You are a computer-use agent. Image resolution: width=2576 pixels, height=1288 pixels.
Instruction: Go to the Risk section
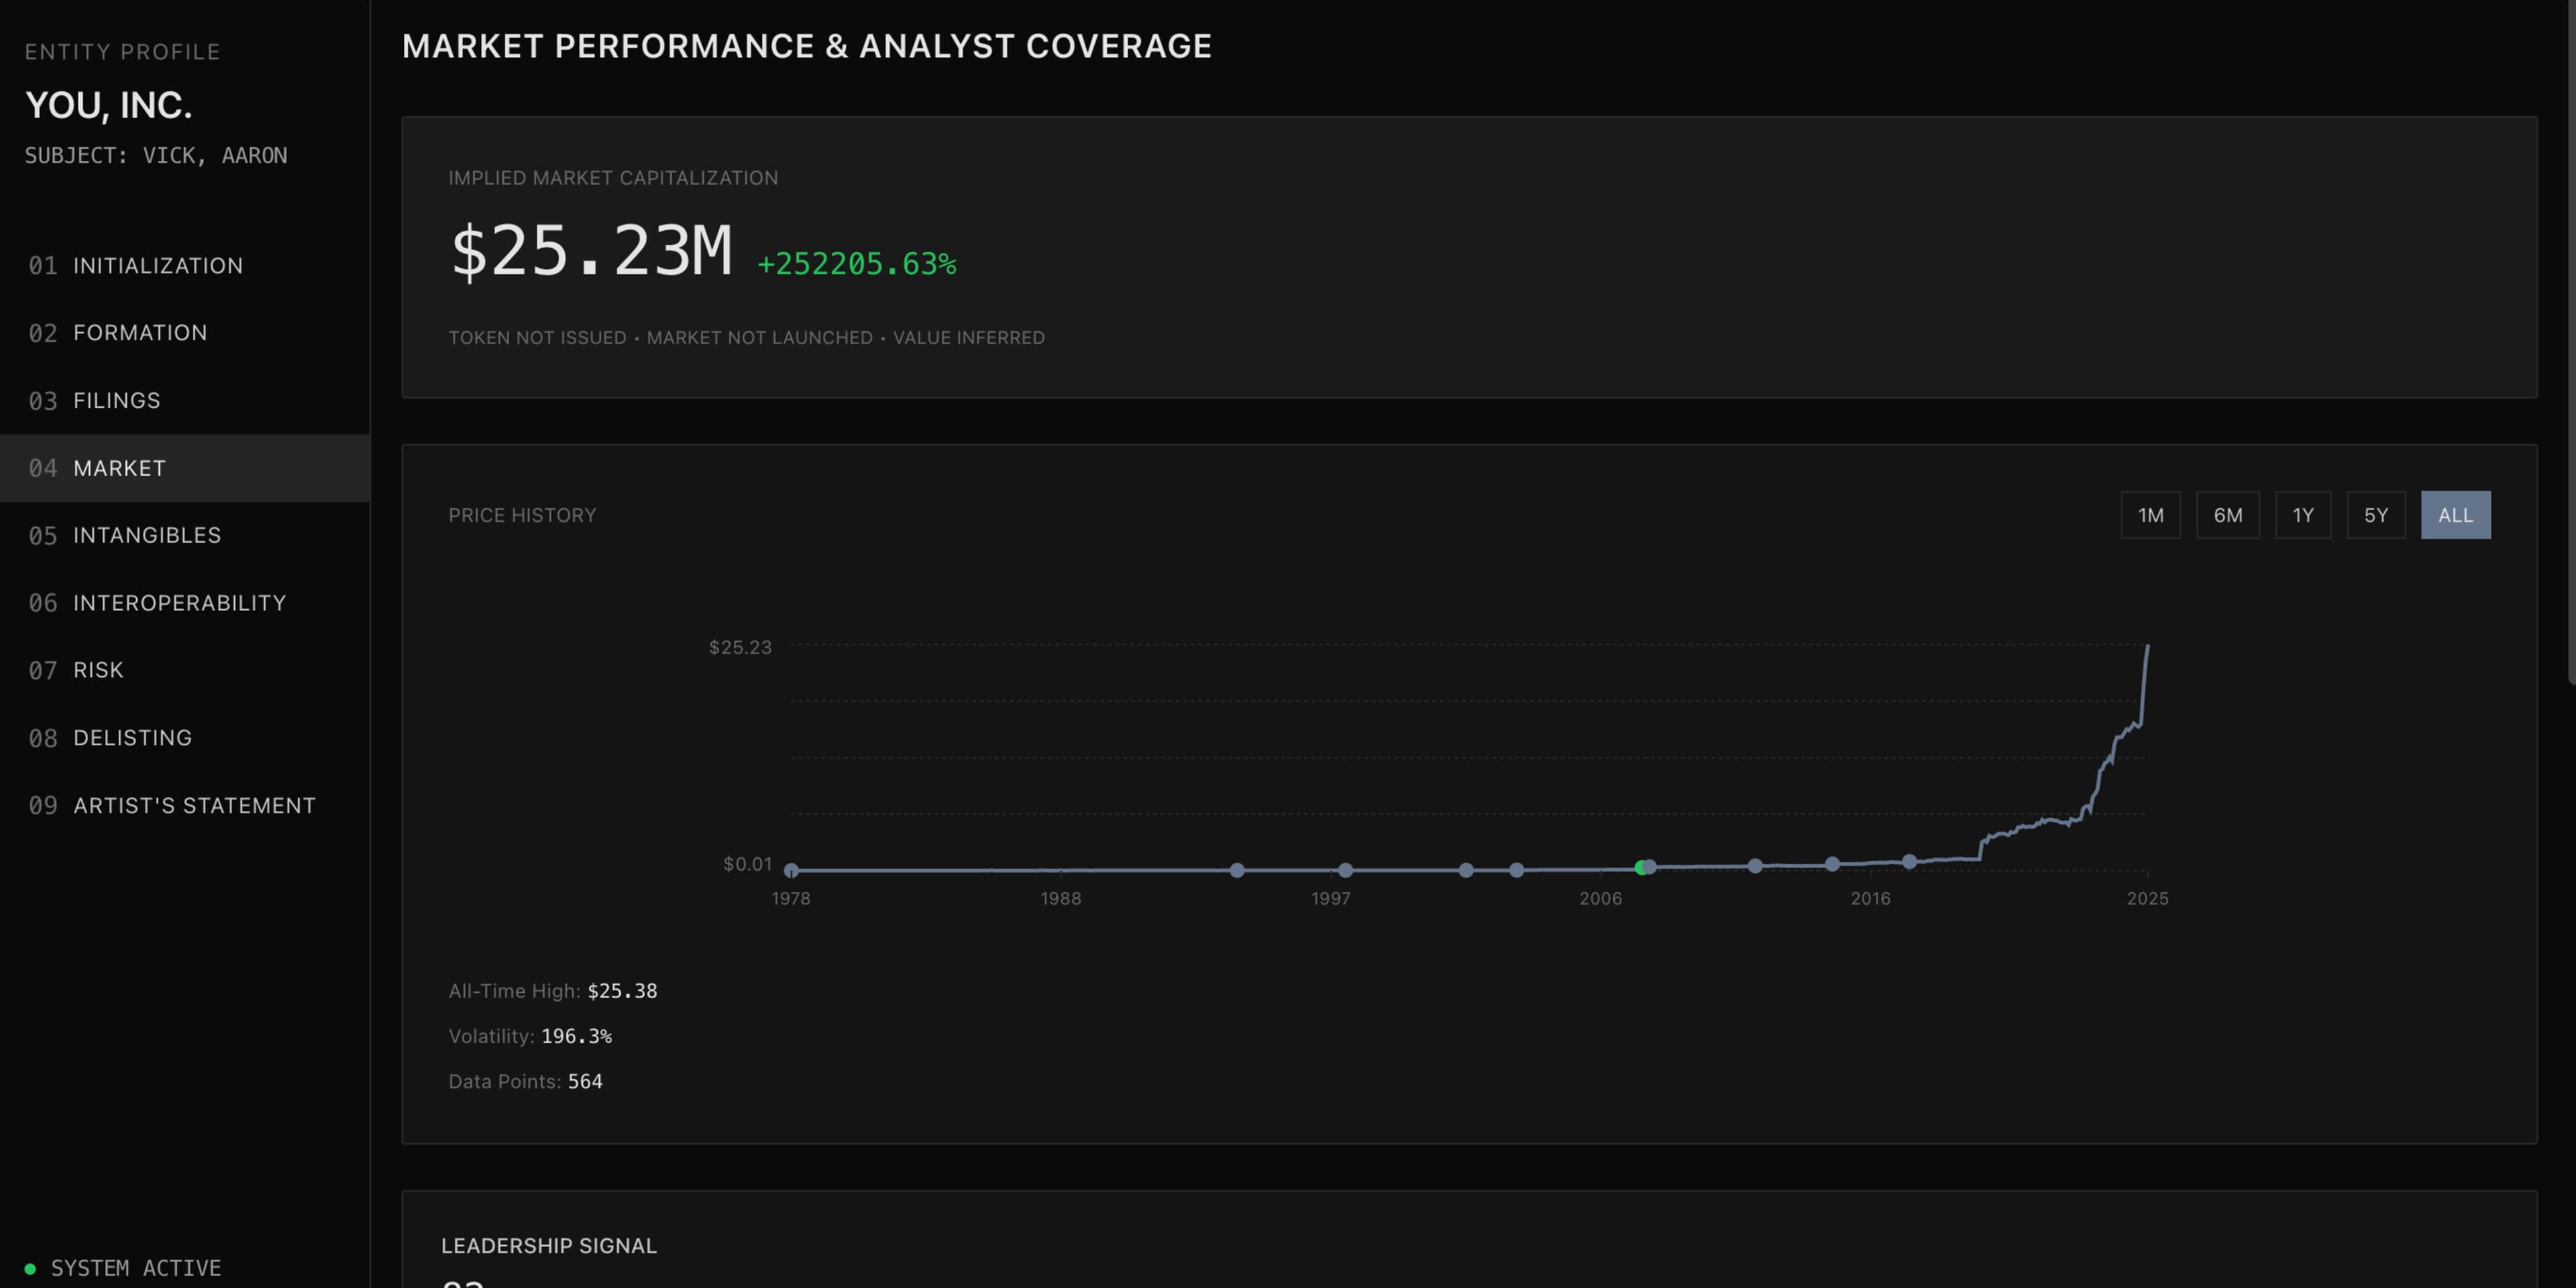coord(98,670)
